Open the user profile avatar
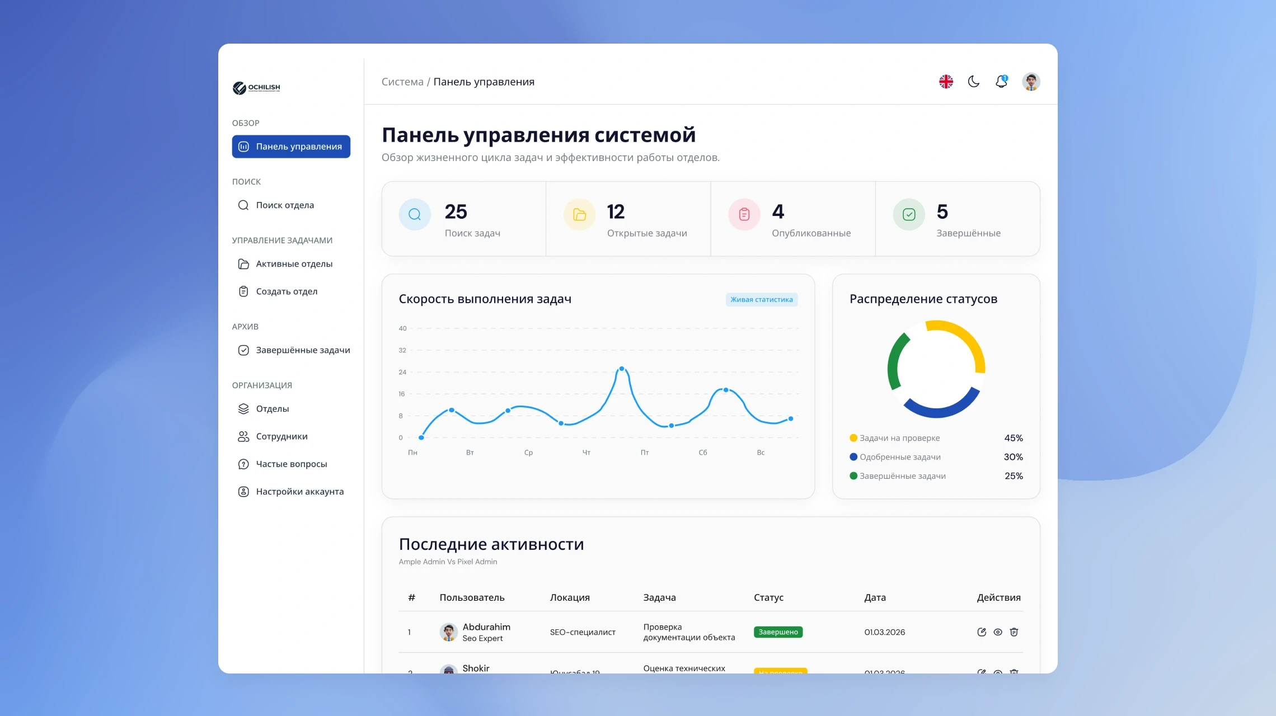Image resolution: width=1276 pixels, height=716 pixels. [1031, 82]
